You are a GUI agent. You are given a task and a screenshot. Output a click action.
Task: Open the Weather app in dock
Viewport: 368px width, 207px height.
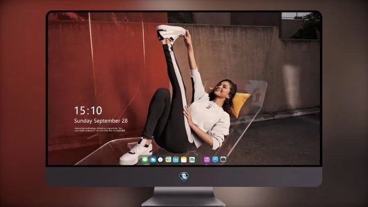(x=153, y=160)
